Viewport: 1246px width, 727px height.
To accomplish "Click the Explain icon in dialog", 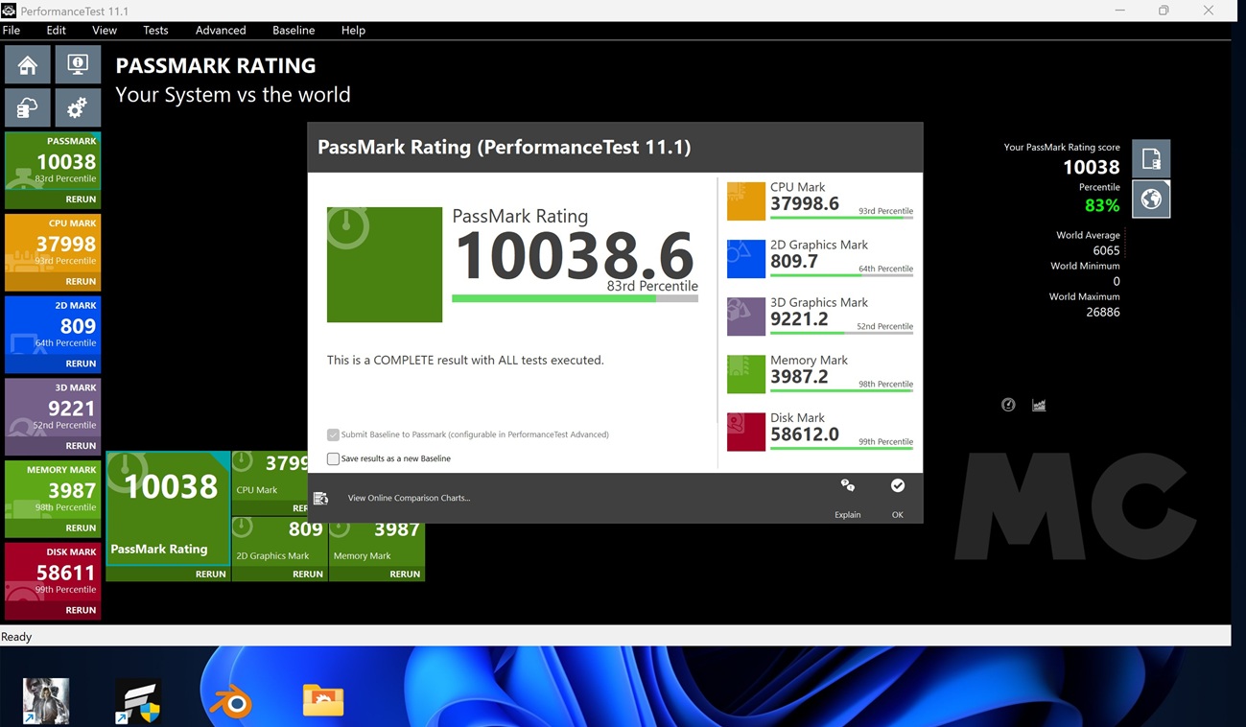I will 847,487.
